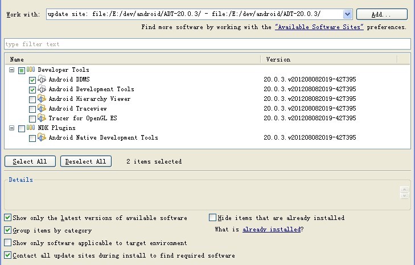Select the NDK Plugins category label
Viewport: 415px width, 265px height.
point(56,128)
